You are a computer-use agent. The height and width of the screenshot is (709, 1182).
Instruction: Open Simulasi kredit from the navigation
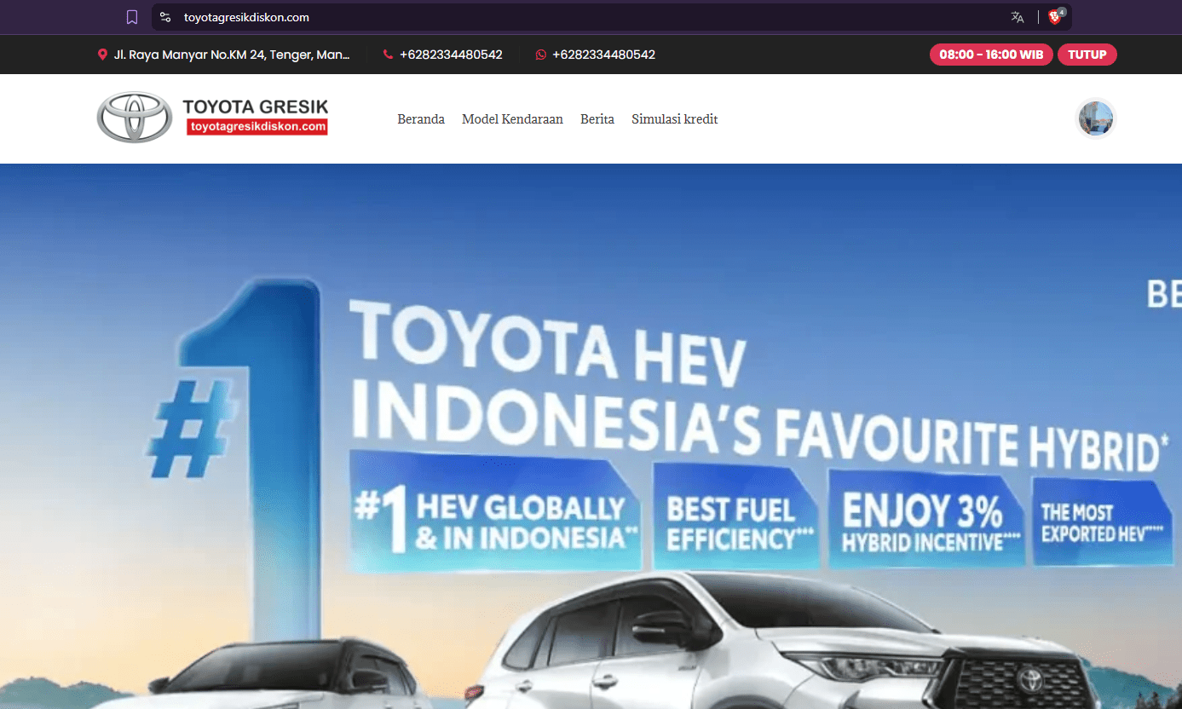coord(674,118)
